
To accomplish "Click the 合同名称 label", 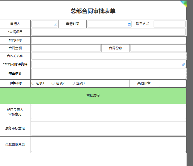I will [x=15, y=40].
